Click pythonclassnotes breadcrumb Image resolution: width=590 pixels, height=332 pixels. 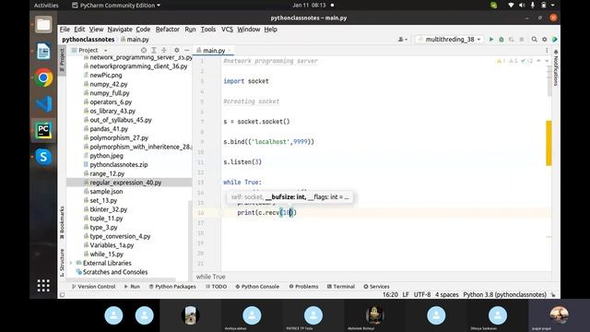click(88, 39)
